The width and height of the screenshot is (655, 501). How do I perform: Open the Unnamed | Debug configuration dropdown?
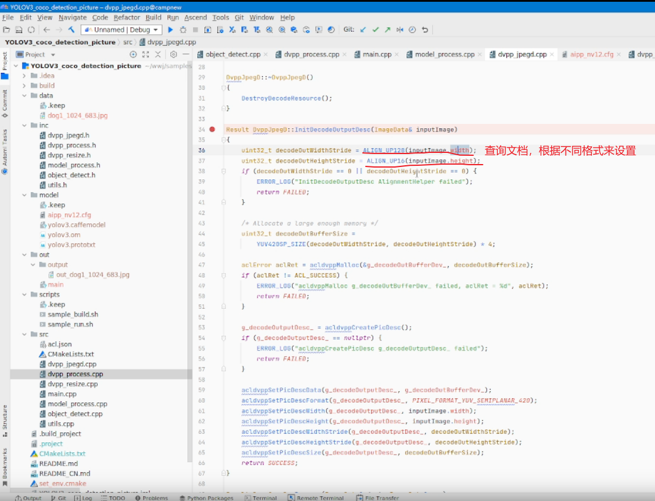122,29
